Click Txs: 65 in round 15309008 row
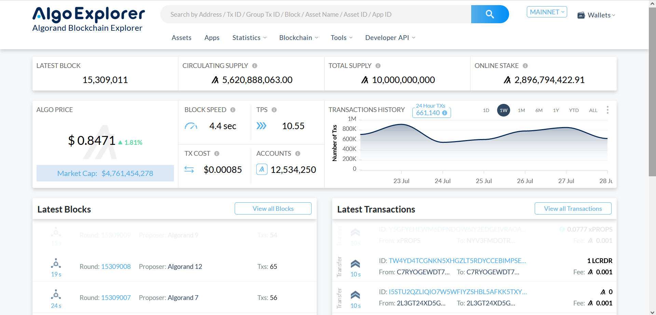The height and width of the screenshot is (315, 656). pos(267,266)
